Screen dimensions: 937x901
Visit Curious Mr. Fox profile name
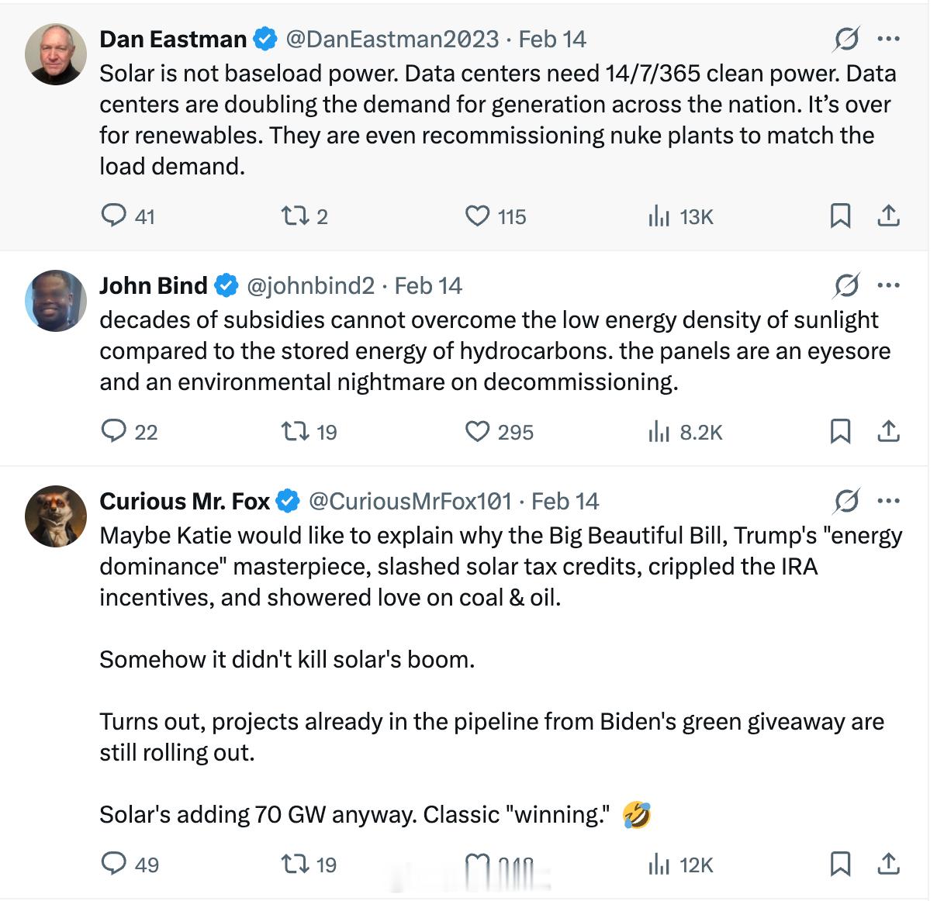click(x=184, y=501)
